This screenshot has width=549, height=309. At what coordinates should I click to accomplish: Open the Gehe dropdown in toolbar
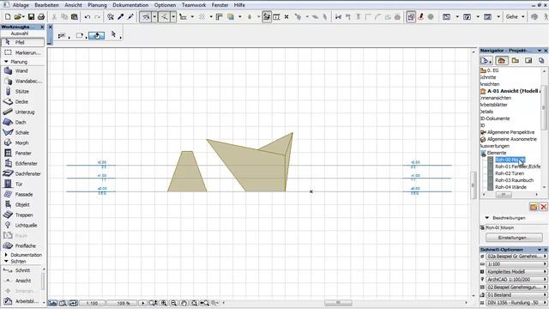point(515,16)
